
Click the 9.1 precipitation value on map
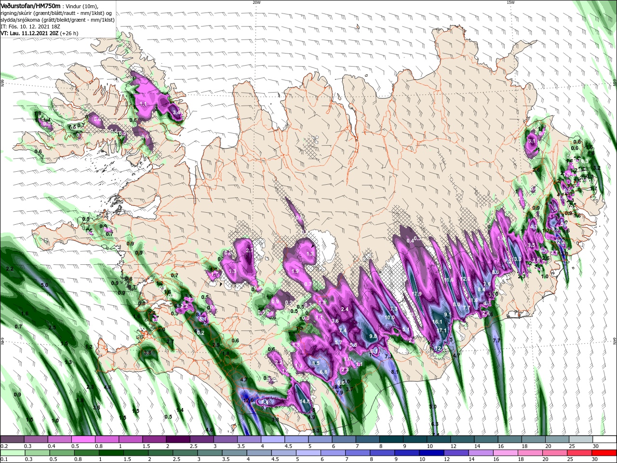tap(447, 314)
